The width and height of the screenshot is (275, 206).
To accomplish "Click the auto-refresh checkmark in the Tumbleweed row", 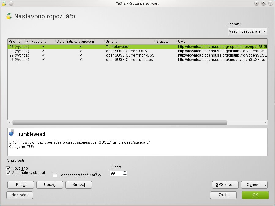I will [81, 46].
